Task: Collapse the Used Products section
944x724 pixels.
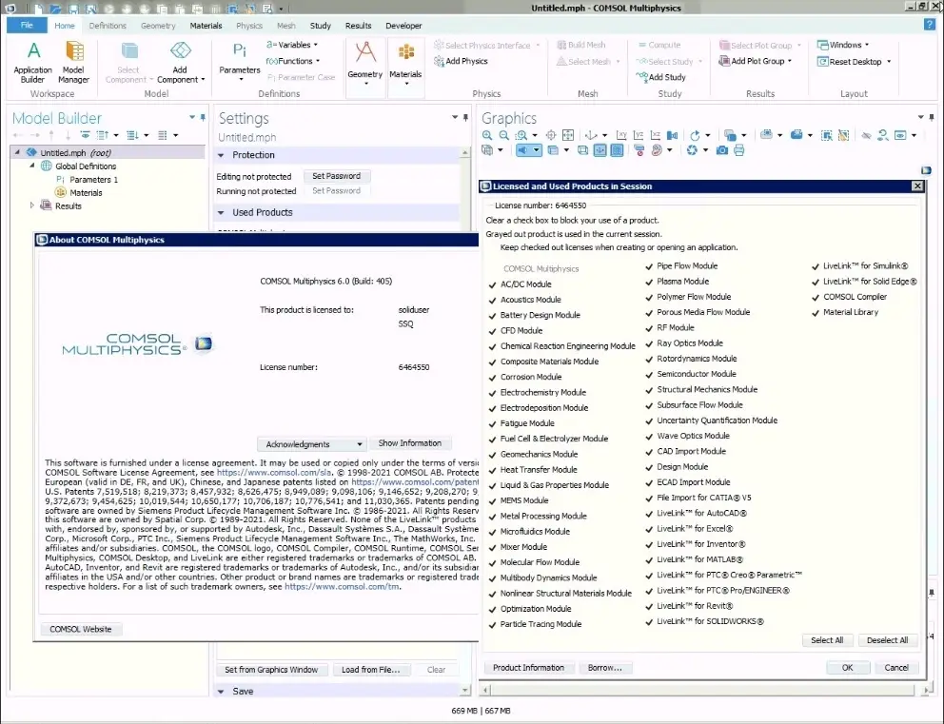Action: tap(221, 212)
